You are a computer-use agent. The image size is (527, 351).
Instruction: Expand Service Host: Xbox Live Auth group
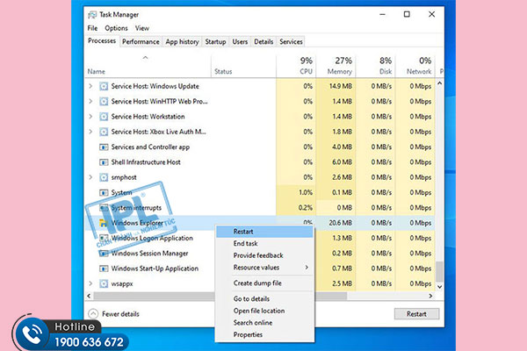click(90, 132)
